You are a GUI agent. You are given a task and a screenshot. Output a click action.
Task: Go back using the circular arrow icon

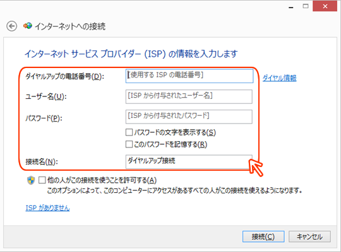point(11,26)
